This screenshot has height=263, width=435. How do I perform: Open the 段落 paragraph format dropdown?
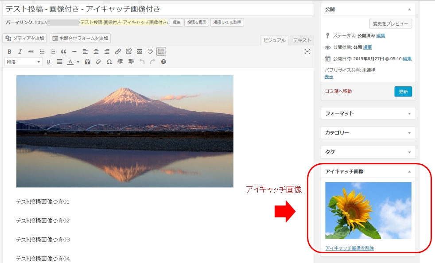click(x=23, y=62)
